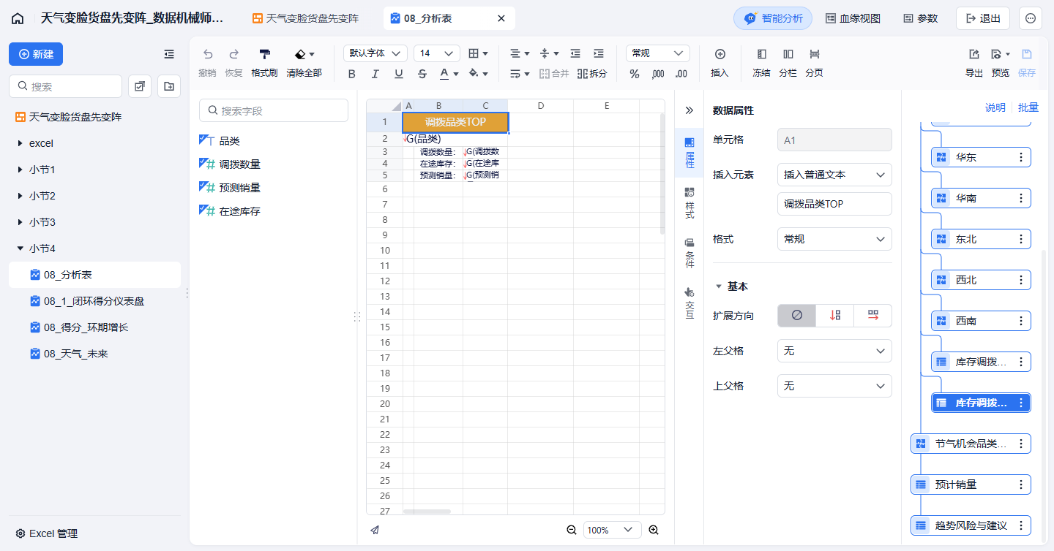Click the page break (分页) icon
Image resolution: width=1054 pixels, height=551 pixels.
point(814,54)
